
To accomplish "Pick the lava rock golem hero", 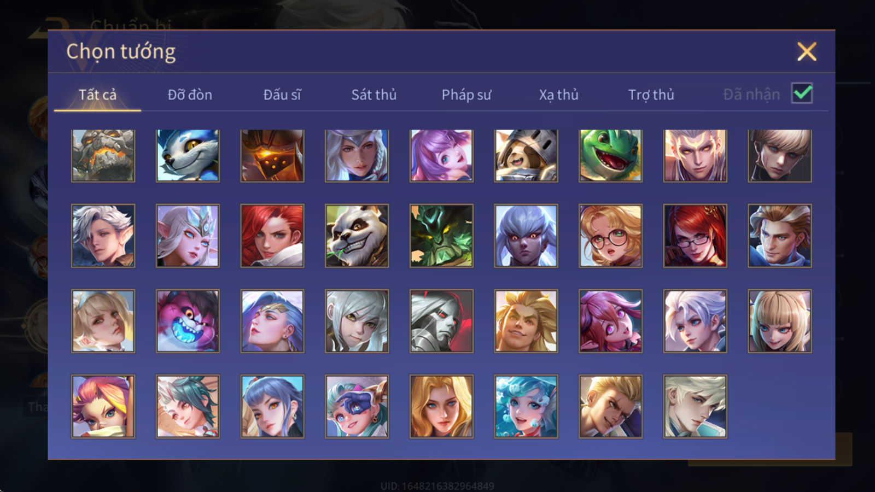I will click(x=103, y=156).
